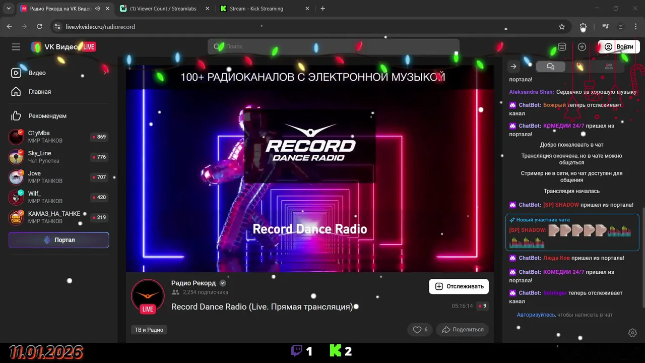Click the site info icon in address bar
The height and width of the screenshot is (363, 645).
click(57, 27)
